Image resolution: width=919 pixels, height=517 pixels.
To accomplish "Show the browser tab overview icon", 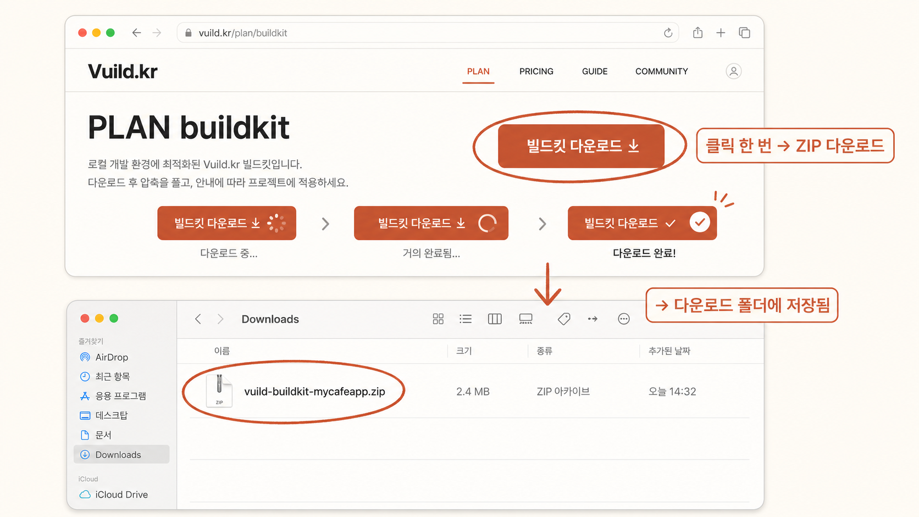I will pos(744,33).
